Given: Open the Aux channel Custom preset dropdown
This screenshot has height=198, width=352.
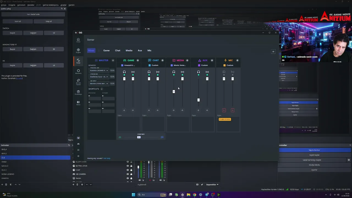Looking at the screenshot, I should (203, 65).
